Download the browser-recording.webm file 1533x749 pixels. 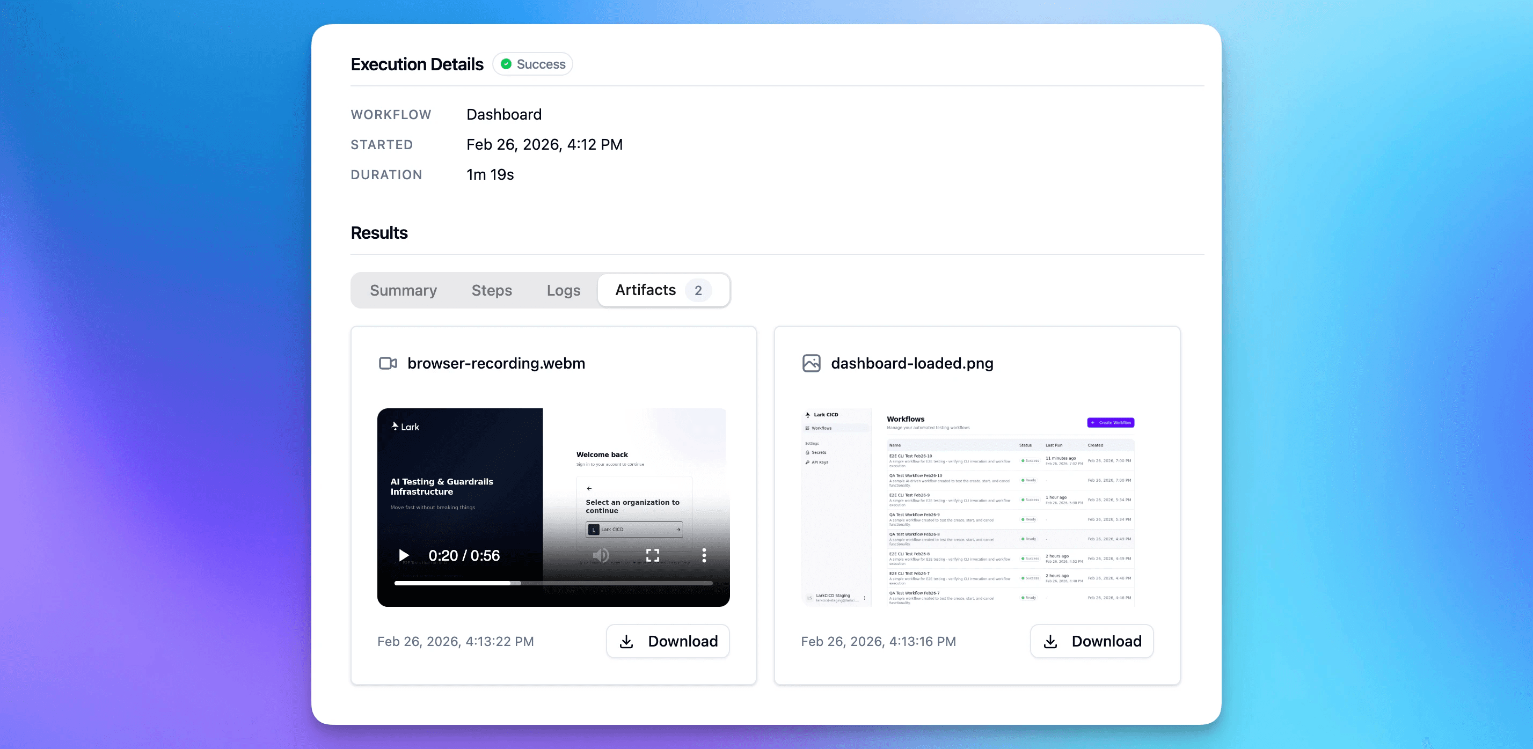pos(668,641)
